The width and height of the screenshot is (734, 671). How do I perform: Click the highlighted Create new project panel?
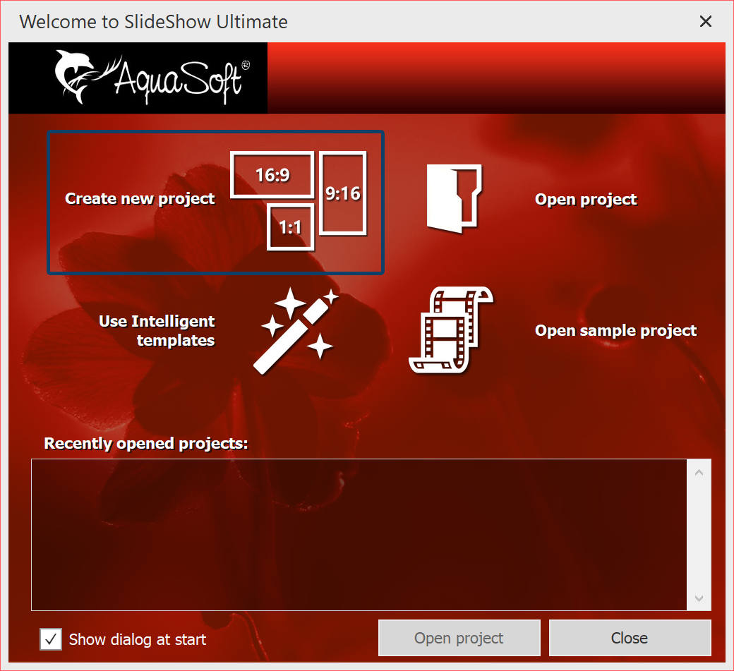point(215,202)
